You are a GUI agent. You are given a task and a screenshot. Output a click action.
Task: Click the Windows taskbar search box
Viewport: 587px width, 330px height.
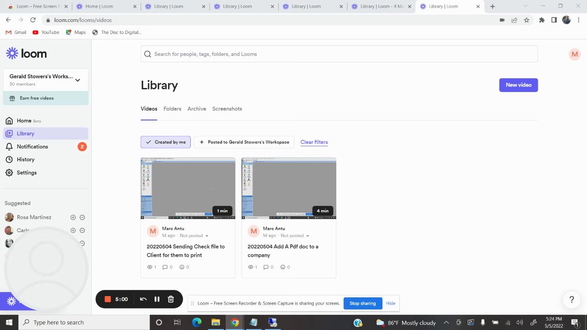pyautogui.click(x=84, y=323)
